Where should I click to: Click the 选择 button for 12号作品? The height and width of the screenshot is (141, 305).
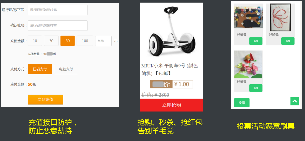288,41
